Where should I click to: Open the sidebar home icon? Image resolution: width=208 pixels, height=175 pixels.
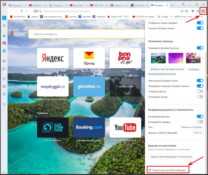4,18
